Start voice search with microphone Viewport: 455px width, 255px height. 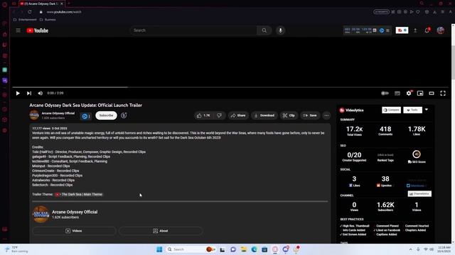pyautogui.click(x=280, y=30)
